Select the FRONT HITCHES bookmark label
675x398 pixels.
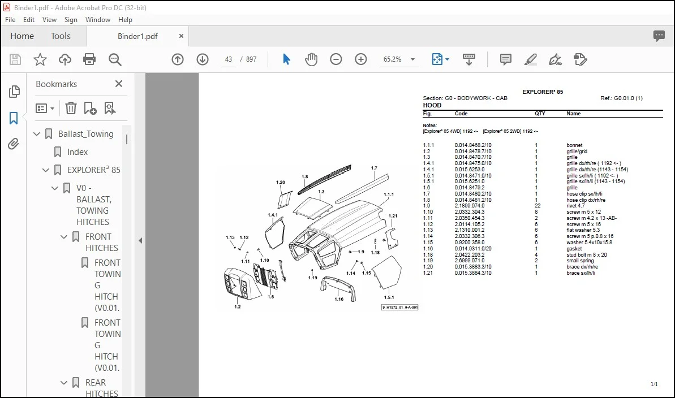102,243
